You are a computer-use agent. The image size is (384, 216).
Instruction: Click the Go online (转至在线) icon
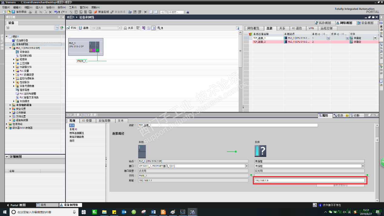(96, 12)
